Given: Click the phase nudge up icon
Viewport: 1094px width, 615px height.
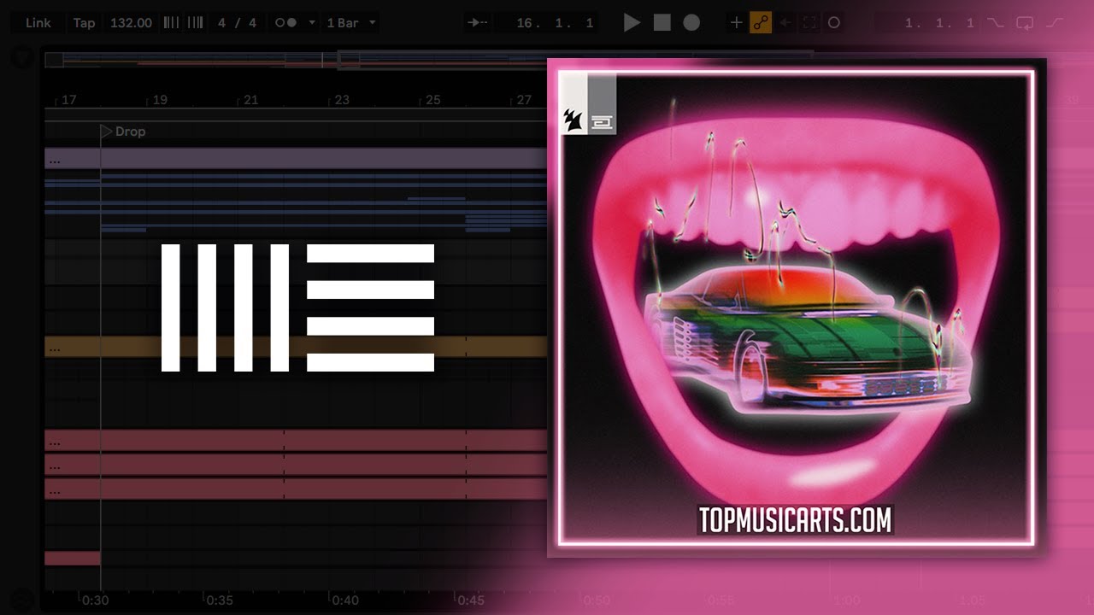Looking at the screenshot, I should coord(195,23).
